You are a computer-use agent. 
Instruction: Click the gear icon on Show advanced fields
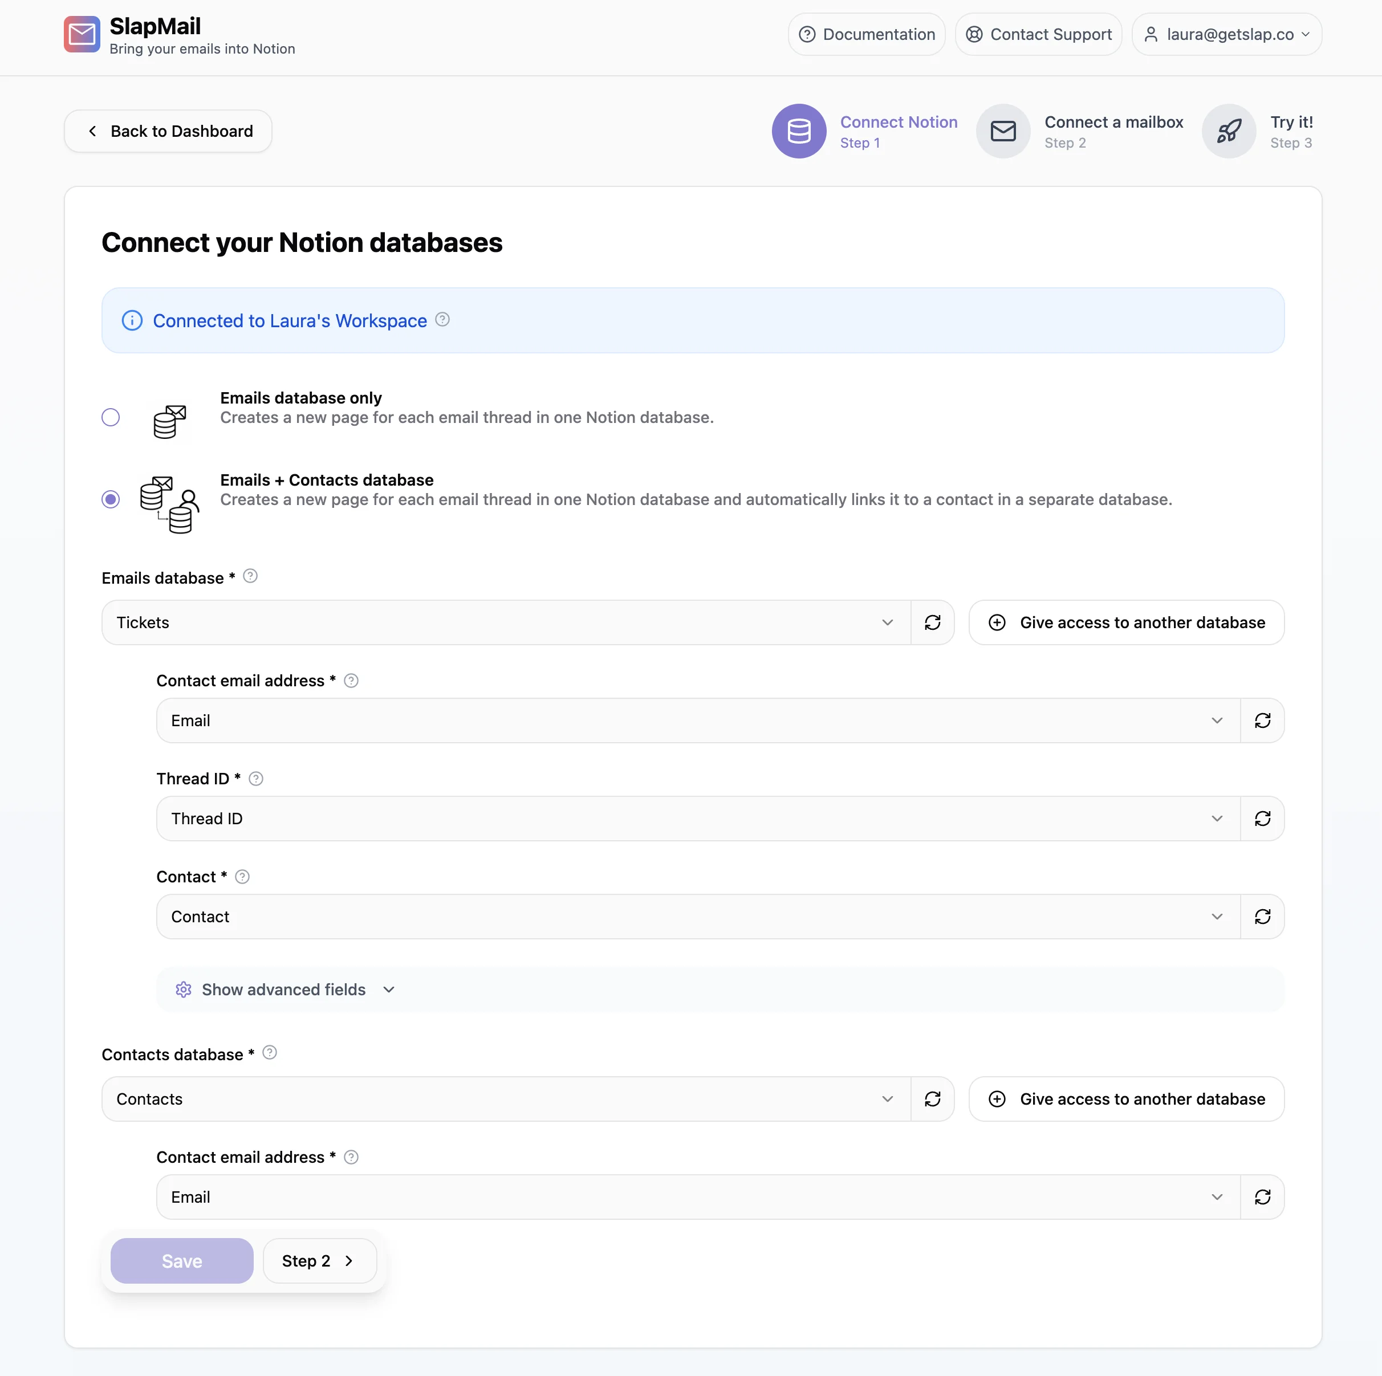(x=183, y=989)
